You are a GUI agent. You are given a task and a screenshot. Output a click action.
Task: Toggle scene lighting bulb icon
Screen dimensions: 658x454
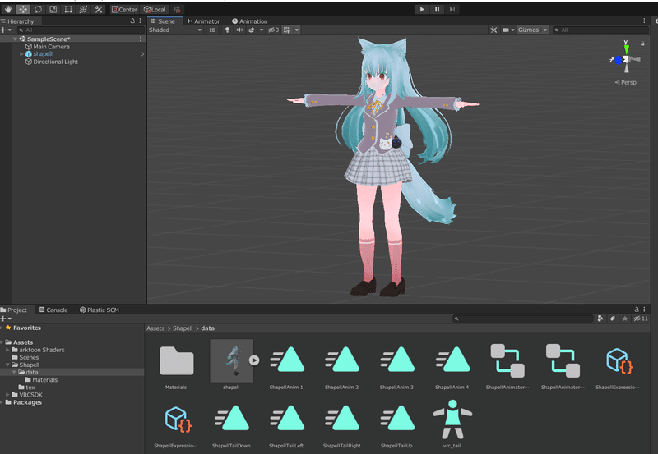pyautogui.click(x=228, y=30)
